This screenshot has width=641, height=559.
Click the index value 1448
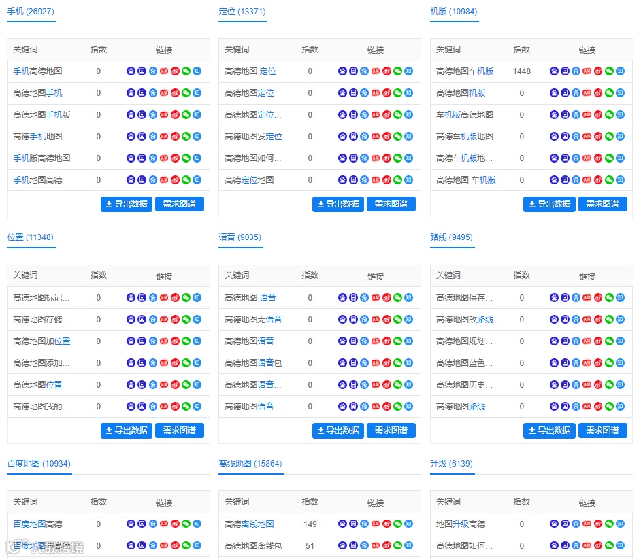(x=522, y=71)
